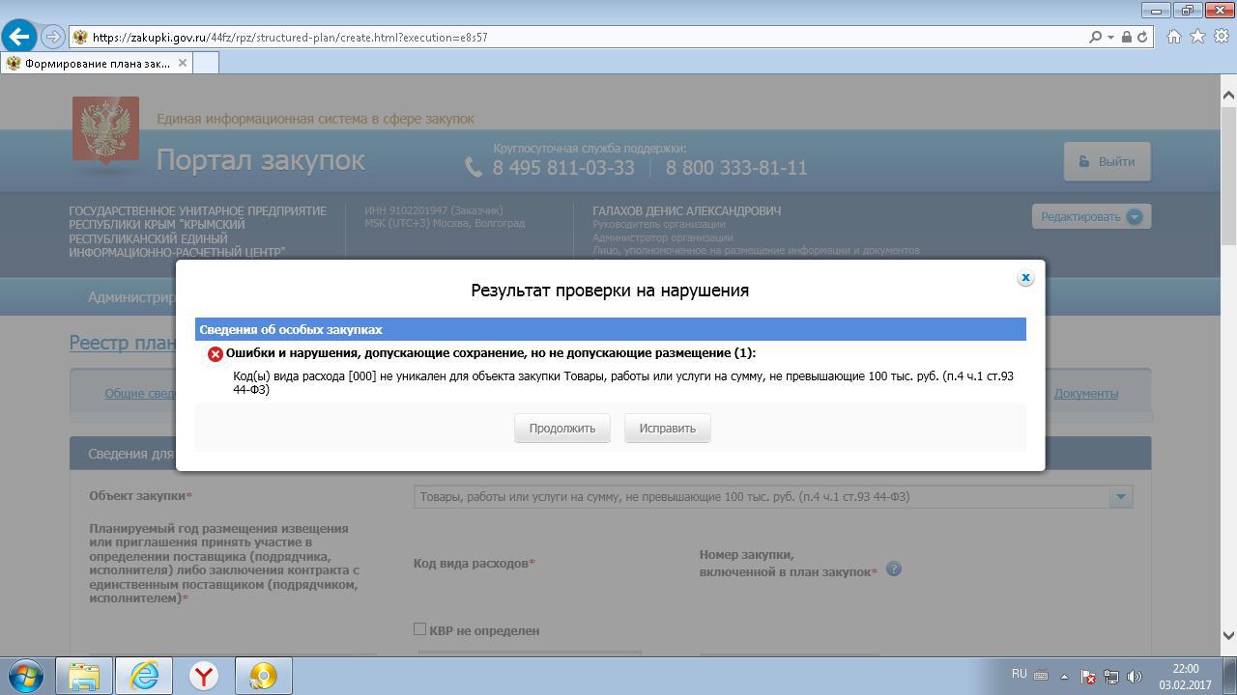
Task: Click the browser Forward arrow button
Action: tap(53, 37)
